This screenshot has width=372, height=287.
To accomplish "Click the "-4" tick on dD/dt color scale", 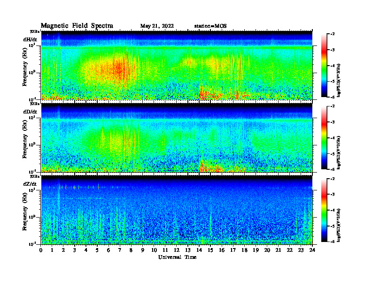I will [333, 138].
